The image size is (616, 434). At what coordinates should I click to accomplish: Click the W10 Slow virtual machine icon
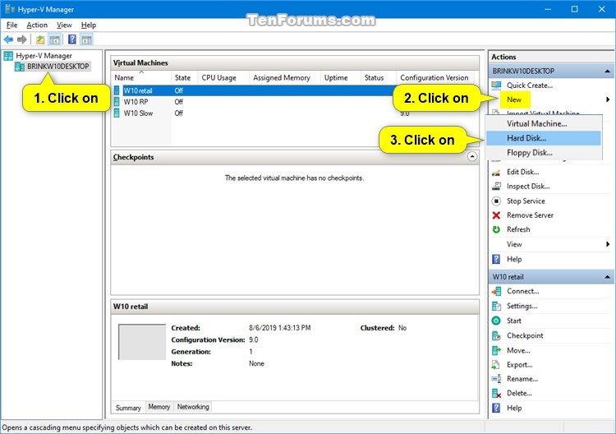click(117, 113)
